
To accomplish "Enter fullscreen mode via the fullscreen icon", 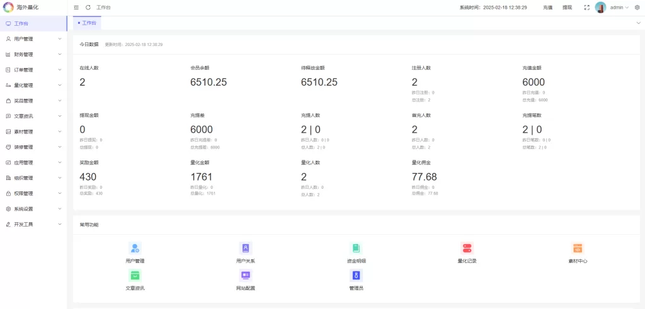I will 587,8.
